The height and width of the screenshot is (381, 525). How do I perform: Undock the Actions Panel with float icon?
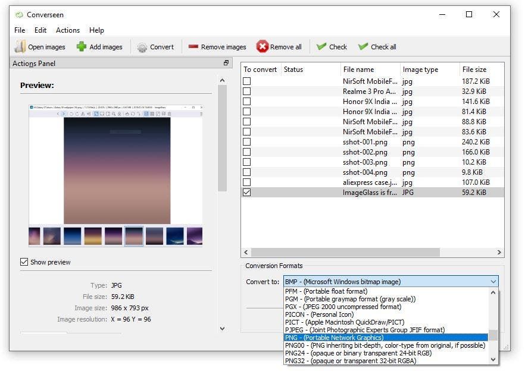tap(226, 63)
